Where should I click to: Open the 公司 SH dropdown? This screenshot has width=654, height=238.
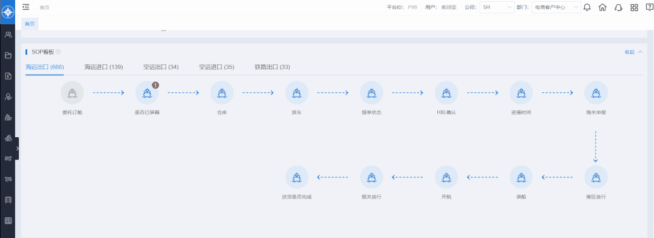497,7
